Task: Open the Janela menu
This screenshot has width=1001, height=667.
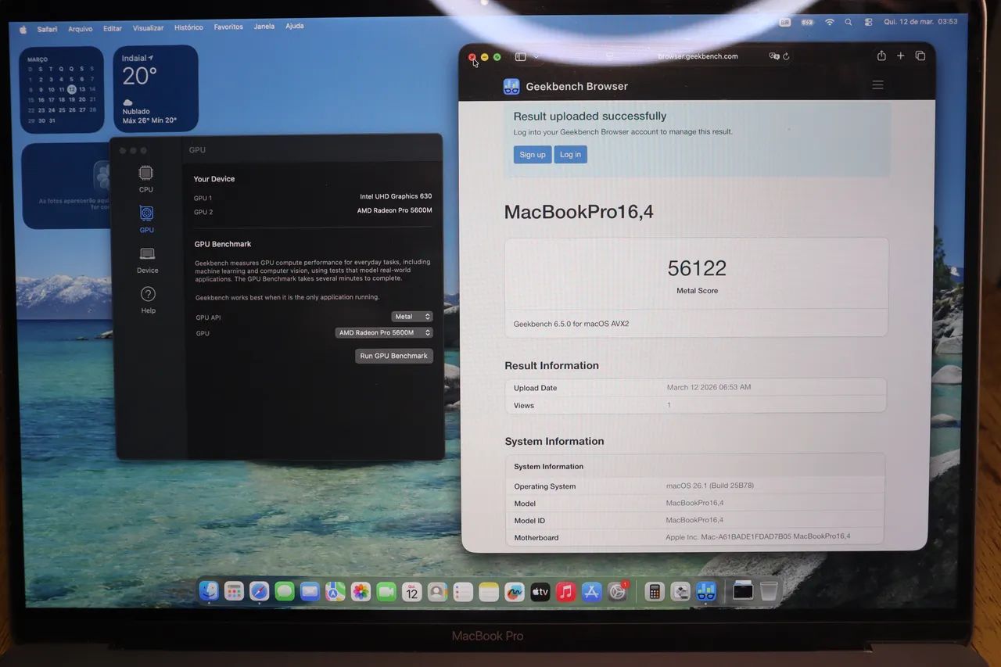Action: (264, 26)
